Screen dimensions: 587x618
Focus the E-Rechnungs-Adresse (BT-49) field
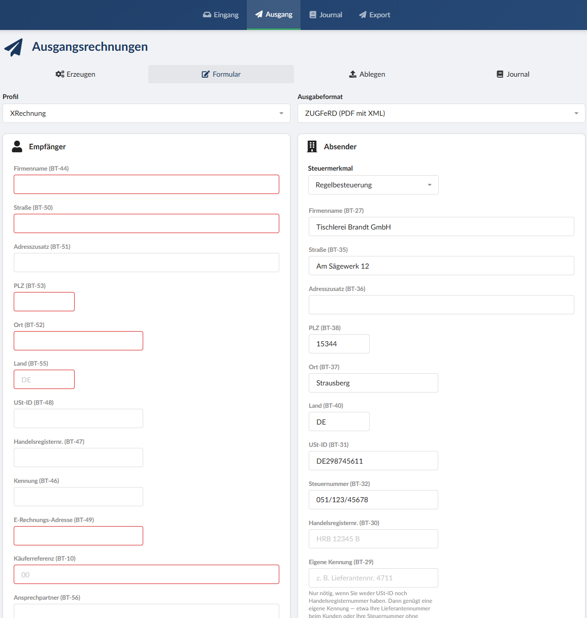click(78, 536)
